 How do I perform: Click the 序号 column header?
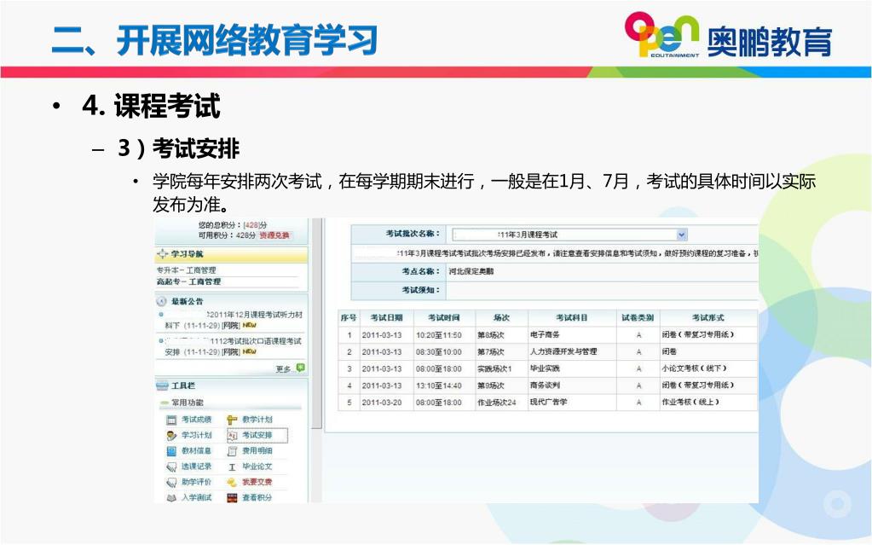pyautogui.click(x=349, y=318)
